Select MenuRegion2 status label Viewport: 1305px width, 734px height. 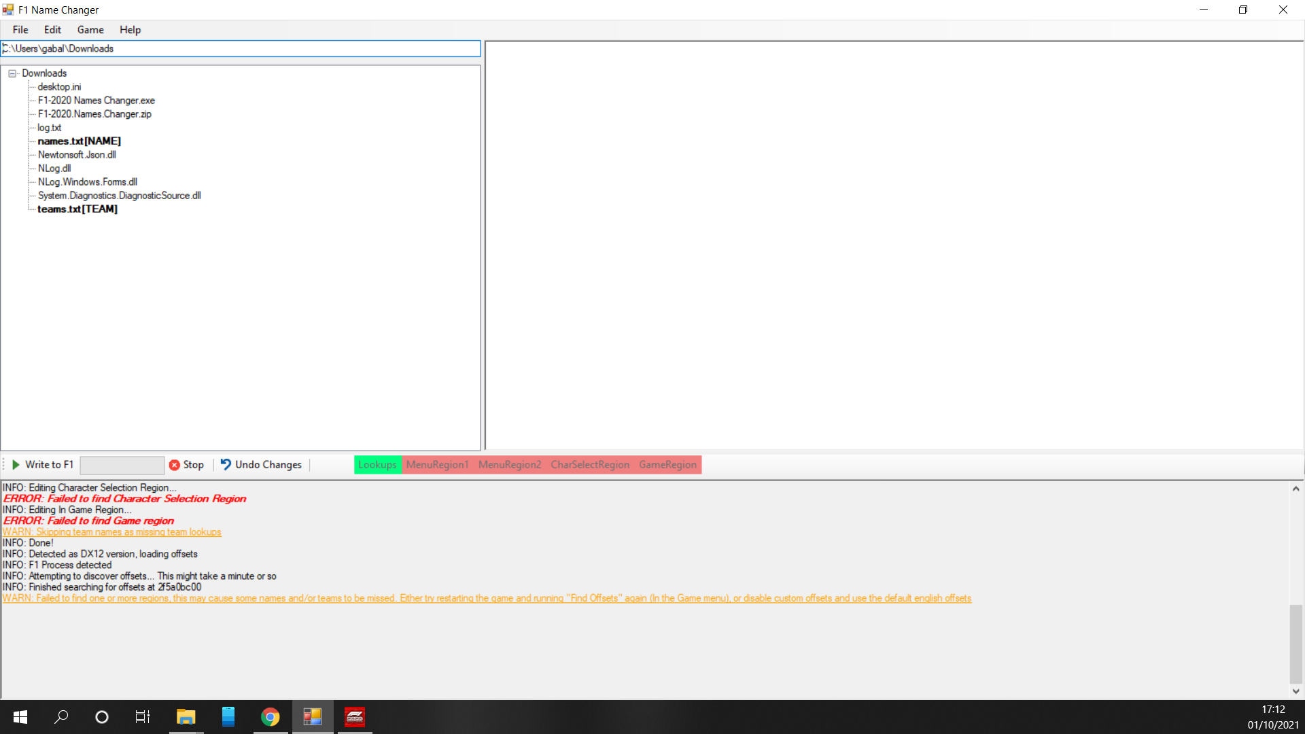pos(510,465)
